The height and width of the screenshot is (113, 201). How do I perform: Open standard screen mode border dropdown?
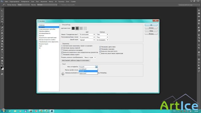pos(102,34)
